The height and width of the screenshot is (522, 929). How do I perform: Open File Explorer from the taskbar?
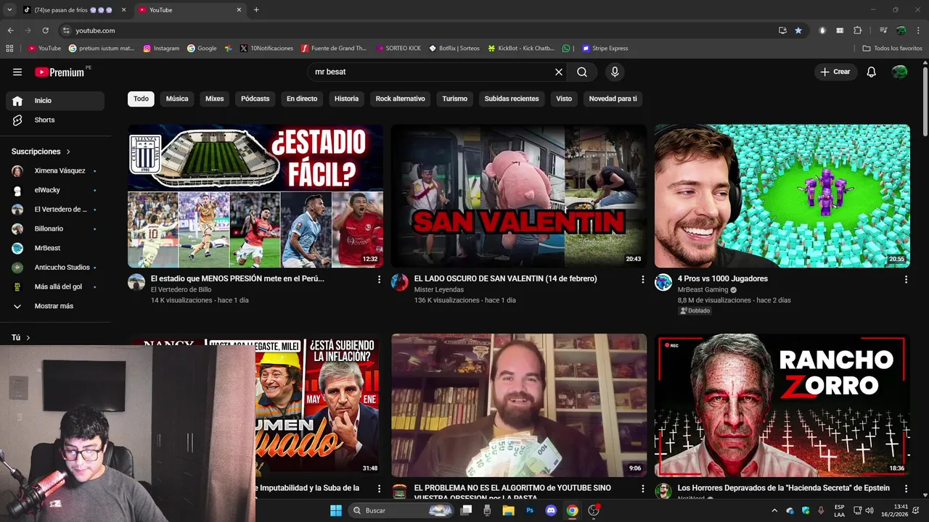pos(509,510)
